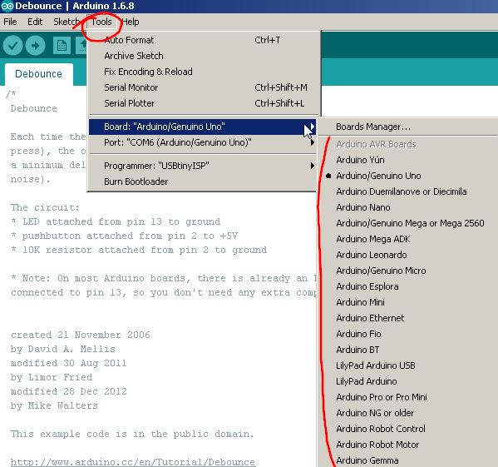Pick Arduino Gemma board
498x467 pixels.
coord(408,460)
